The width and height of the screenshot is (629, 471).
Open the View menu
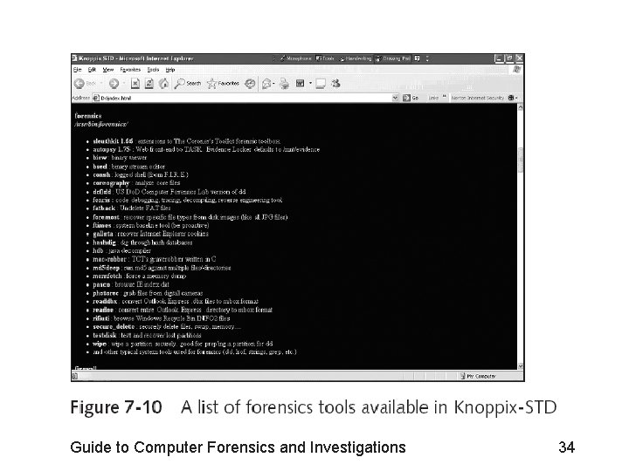point(108,70)
